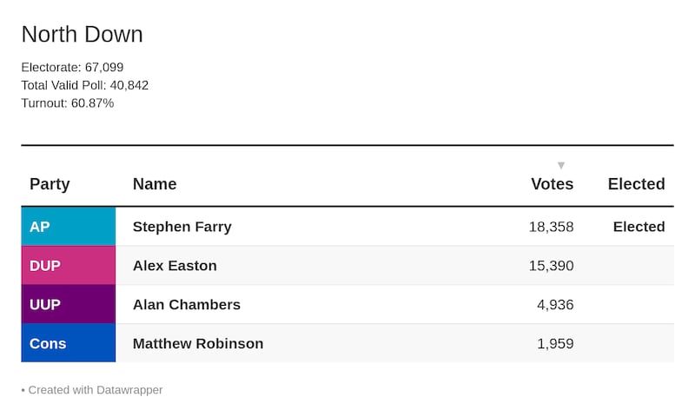Open the Created with Datawrapper link

pyautogui.click(x=96, y=390)
